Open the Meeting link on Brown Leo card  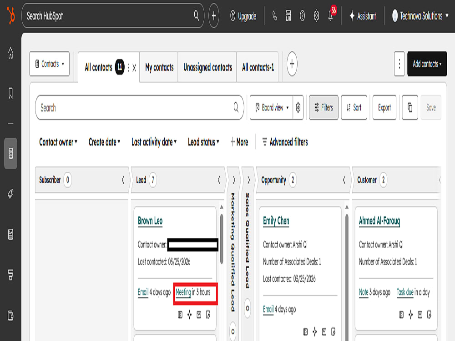coord(183,292)
